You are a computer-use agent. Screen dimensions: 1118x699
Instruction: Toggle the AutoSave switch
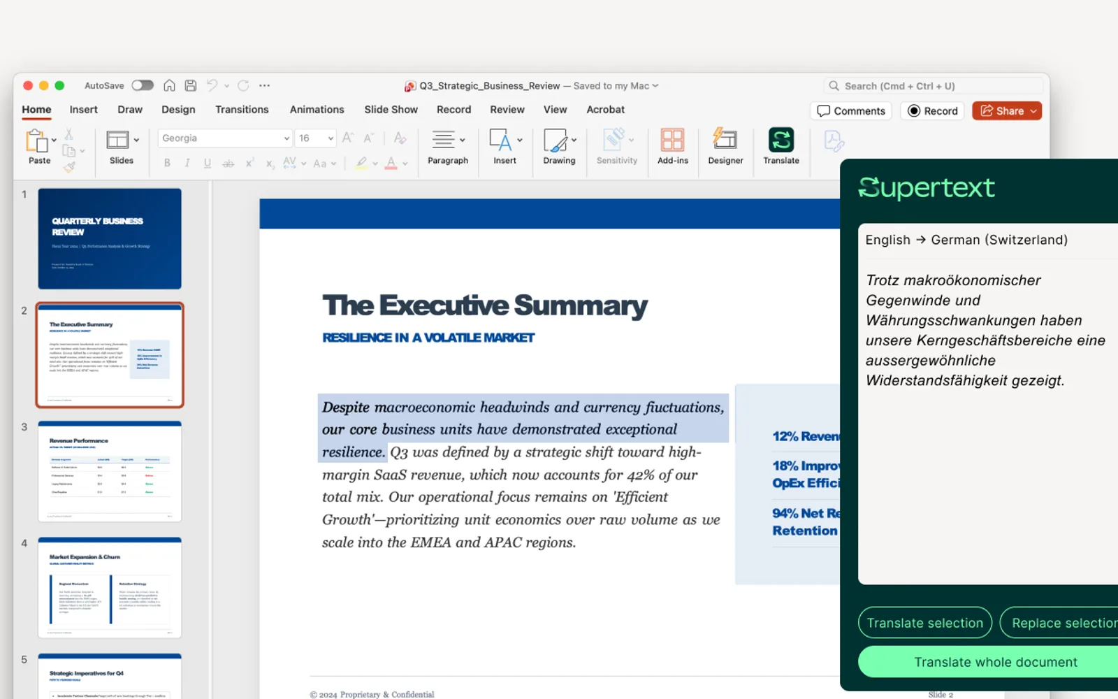pyautogui.click(x=143, y=85)
